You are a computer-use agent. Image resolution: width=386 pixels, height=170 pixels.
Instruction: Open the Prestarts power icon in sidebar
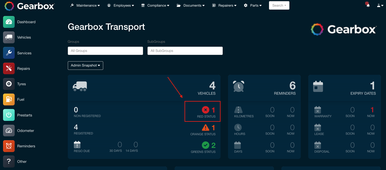click(9, 115)
